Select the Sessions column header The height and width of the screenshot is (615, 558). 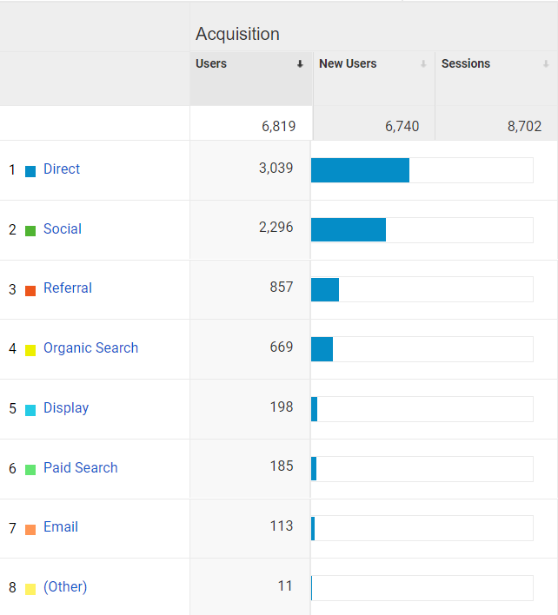[466, 63]
